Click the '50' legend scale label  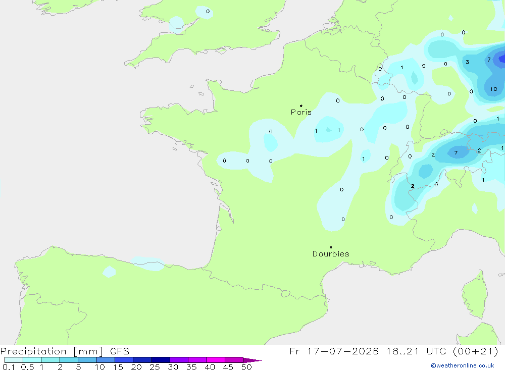pos(246,367)
